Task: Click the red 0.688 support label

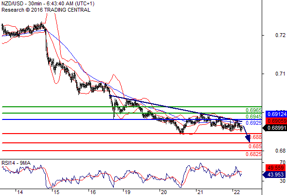Action: (x=255, y=137)
